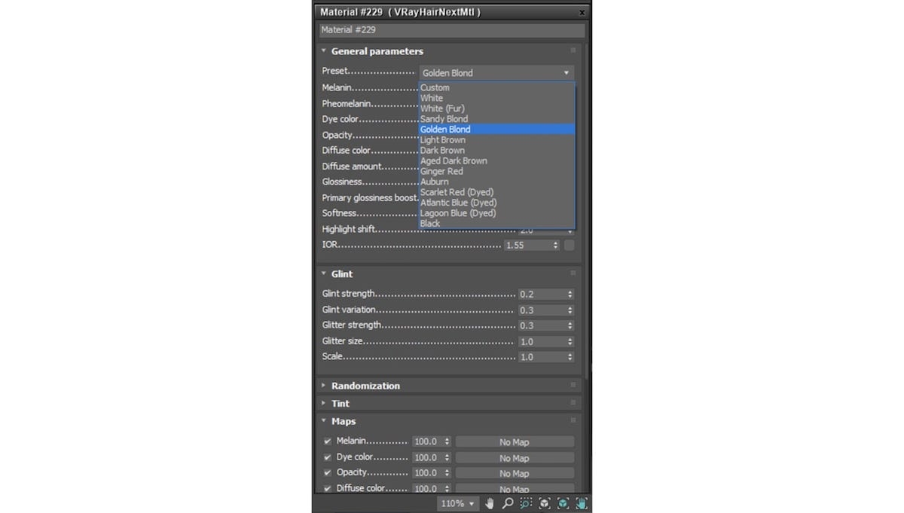This screenshot has height=513, width=904.
Task: Click the Zoom Extents icon
Action: point(544,502)
